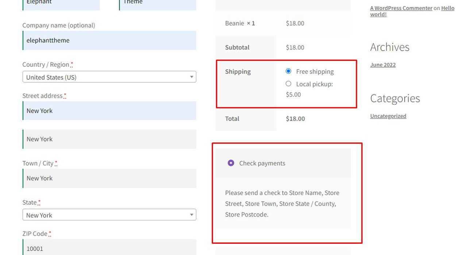Click the second address line field
The height and width of the screenshot is (255, 467).
(109, 139)
